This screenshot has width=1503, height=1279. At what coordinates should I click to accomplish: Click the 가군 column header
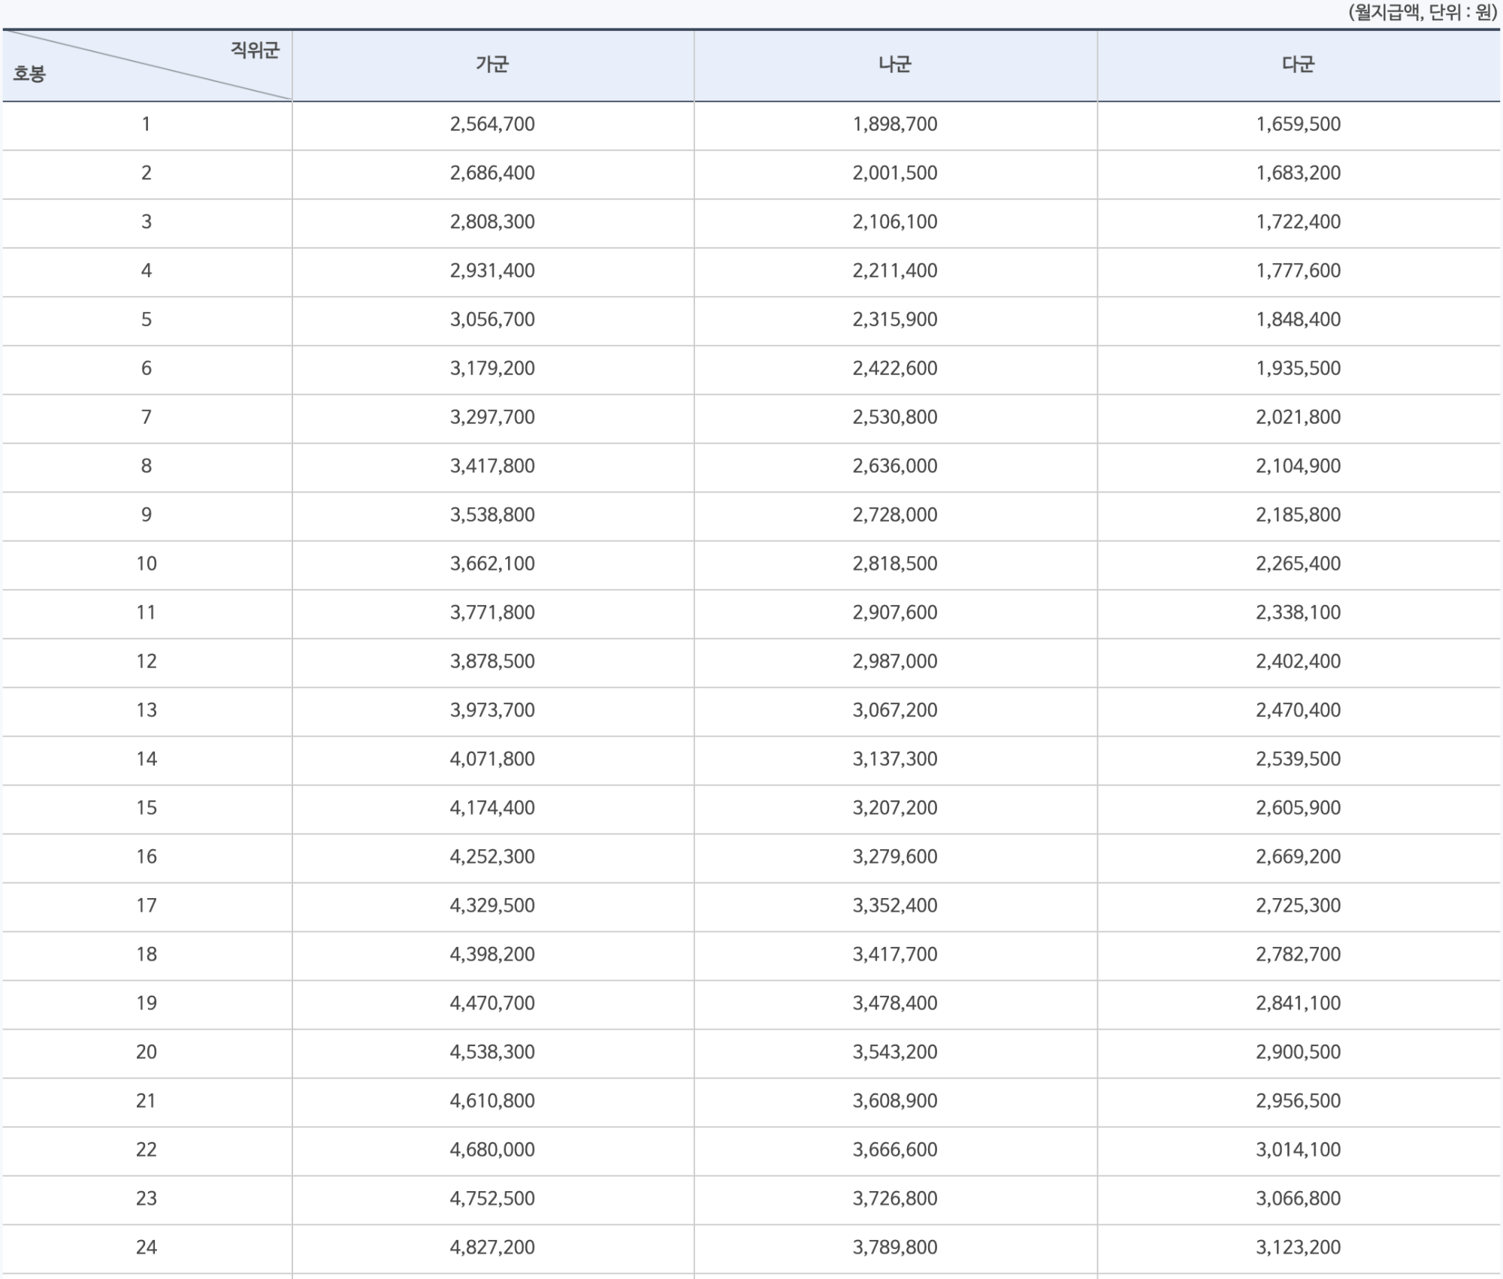click(x=492, y=65)
